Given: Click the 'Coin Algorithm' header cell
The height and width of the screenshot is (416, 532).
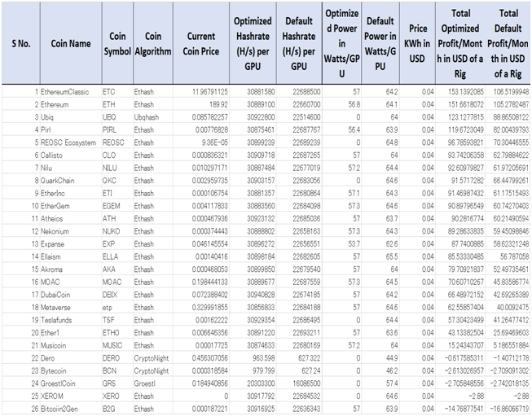Looking at the screenshot, I should coord(153,43).
